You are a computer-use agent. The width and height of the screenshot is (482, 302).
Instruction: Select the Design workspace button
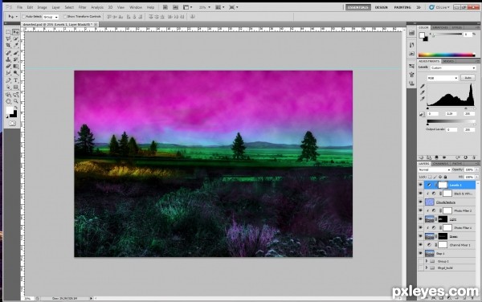pos(381,7)
